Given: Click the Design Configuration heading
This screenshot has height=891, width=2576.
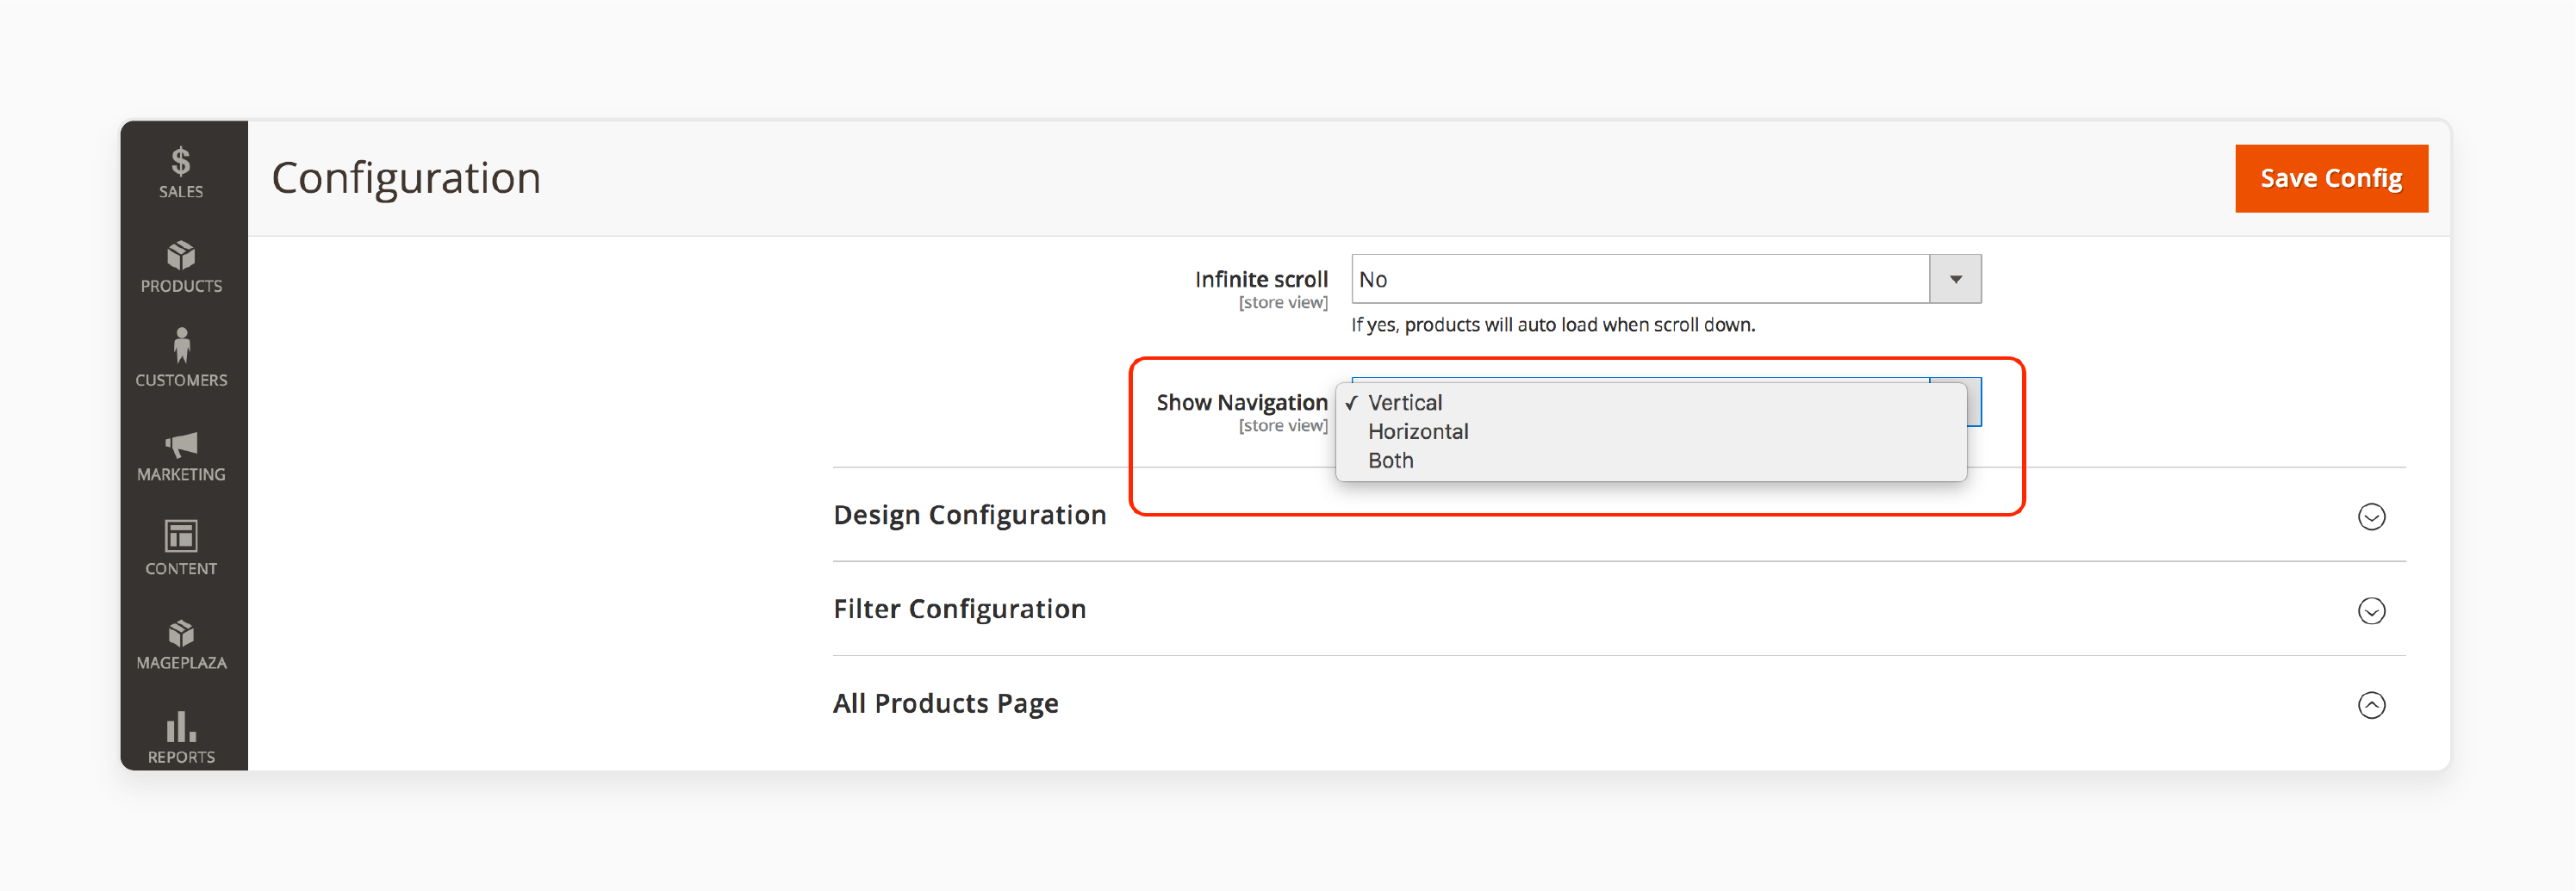Looking at the screenshot, I should click(969, 516).
